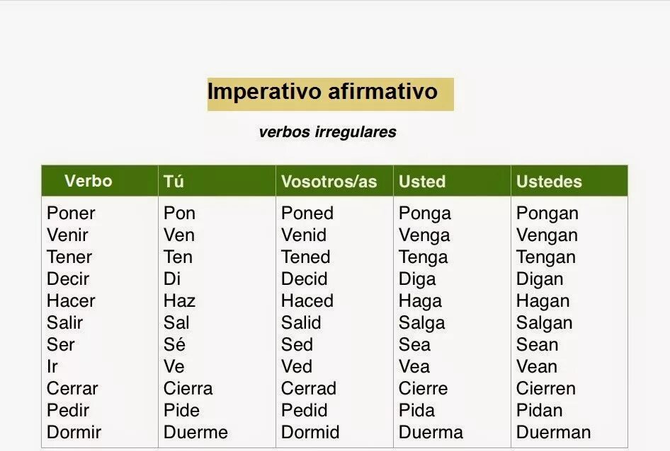Select 'Sé' in the Tú column
Image resolution: width=670 pixels, height=451 pixels.
(174, 345)
